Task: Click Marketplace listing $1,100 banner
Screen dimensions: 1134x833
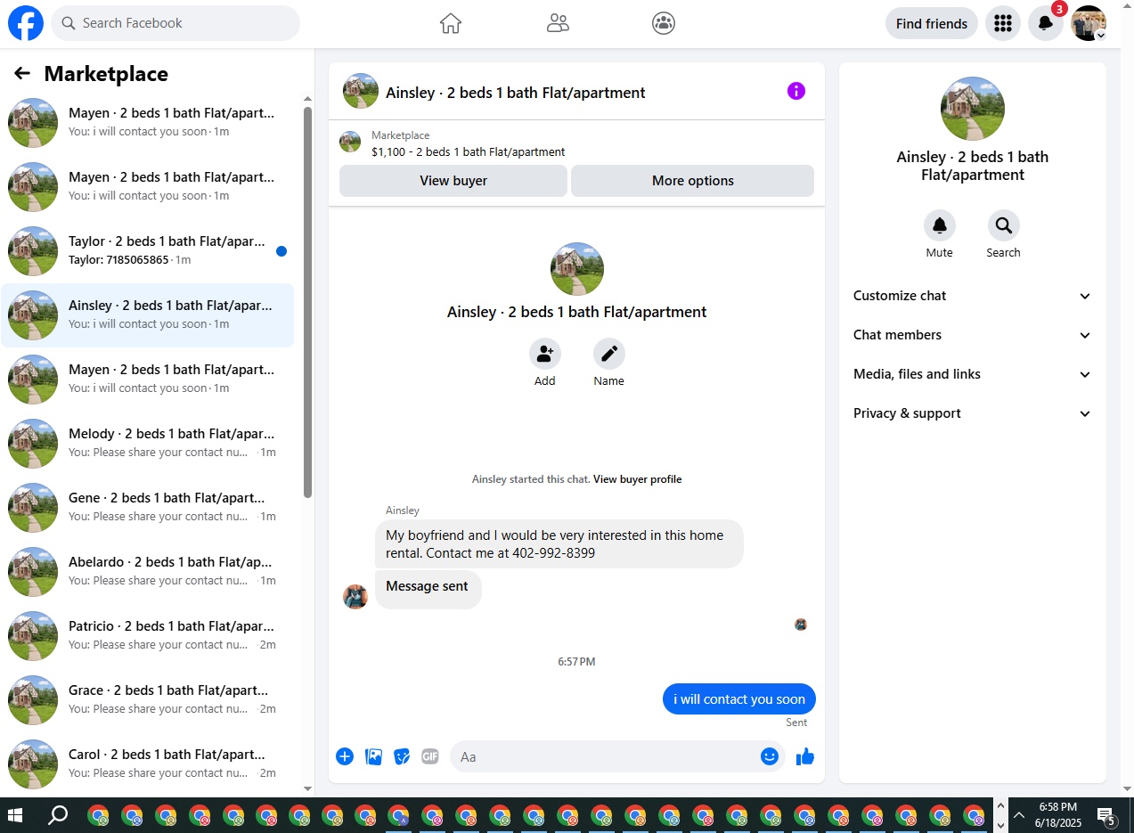Action: click(576, 143)
